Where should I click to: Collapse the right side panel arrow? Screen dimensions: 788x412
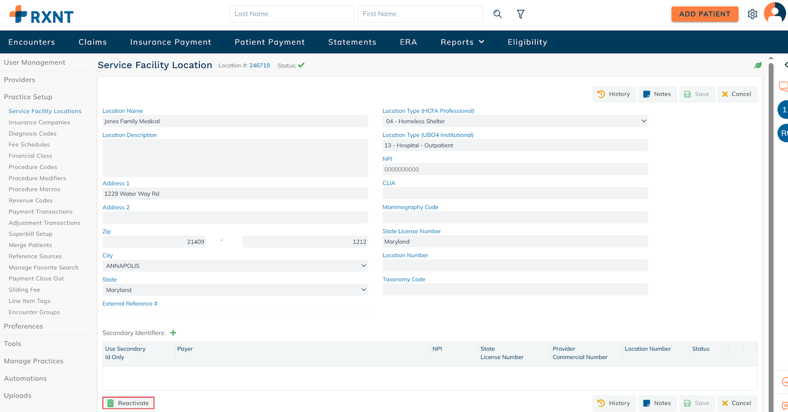(x=785, y=65)
